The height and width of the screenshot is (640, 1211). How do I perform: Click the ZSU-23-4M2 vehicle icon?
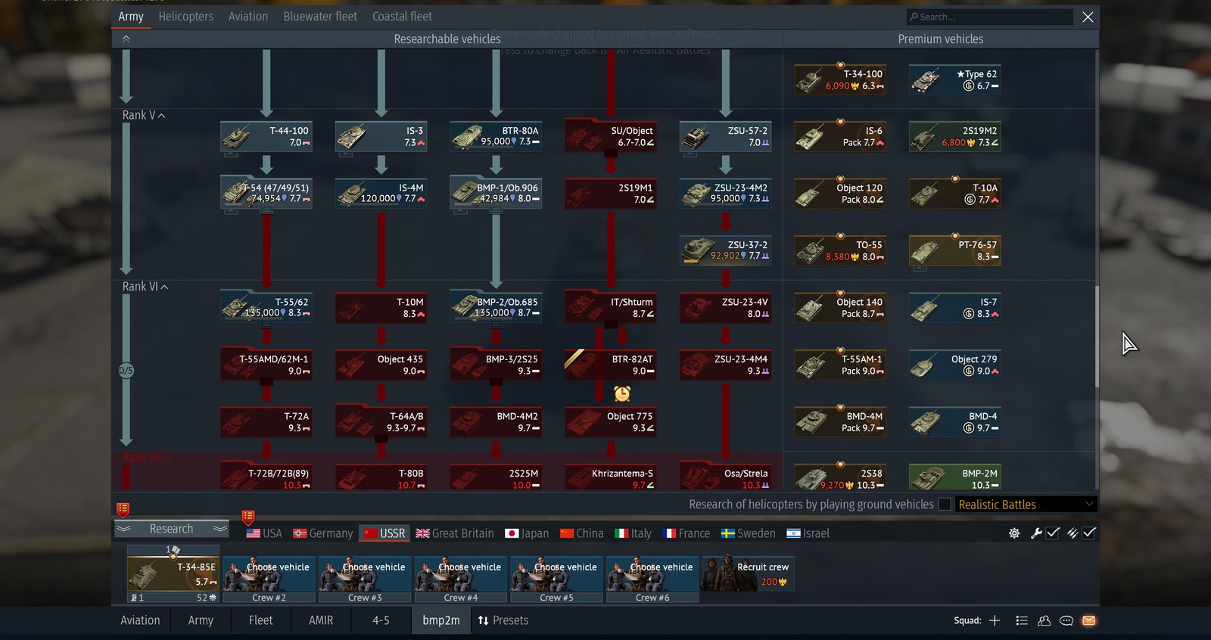(696, 194)
